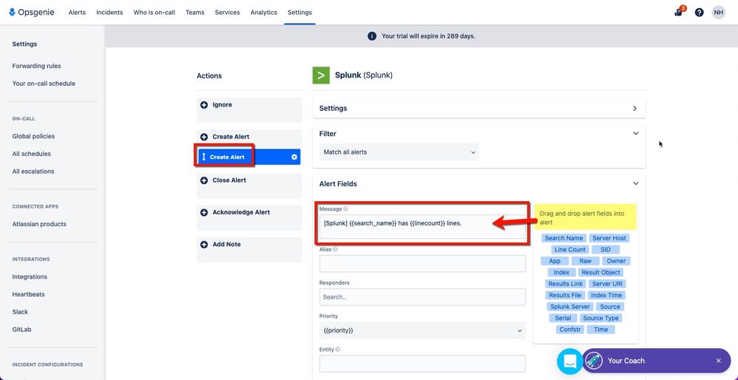Select the Line Count field tag
738x380 pixels.
pos(570,250)
